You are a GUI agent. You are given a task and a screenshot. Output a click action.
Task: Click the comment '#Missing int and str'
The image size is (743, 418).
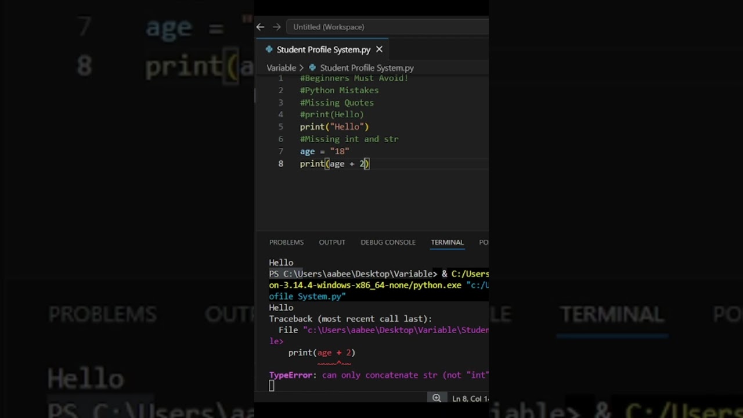(349, 139)
